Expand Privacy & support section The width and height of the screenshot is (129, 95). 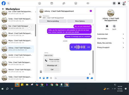(111, 47)
